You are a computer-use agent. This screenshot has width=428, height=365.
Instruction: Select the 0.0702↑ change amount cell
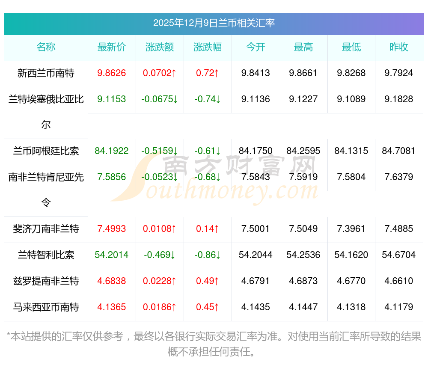tap(160, 73)
